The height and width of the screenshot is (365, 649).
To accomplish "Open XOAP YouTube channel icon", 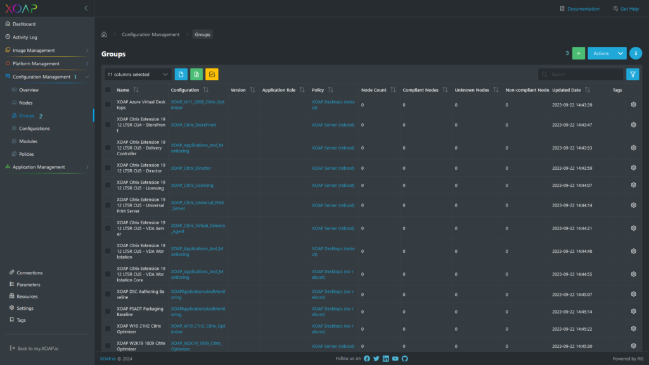I will coord(395,359).
